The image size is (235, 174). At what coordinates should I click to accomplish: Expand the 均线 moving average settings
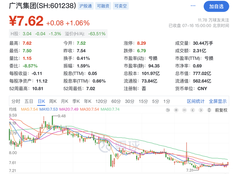[13, 110]
